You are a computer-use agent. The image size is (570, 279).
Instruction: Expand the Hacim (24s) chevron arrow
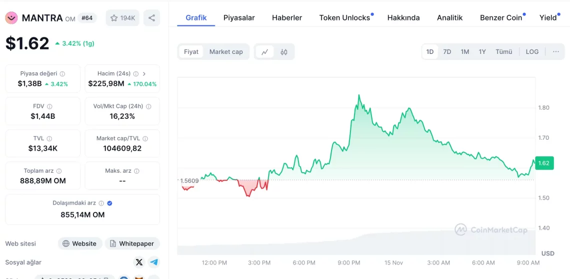[144, 74]
